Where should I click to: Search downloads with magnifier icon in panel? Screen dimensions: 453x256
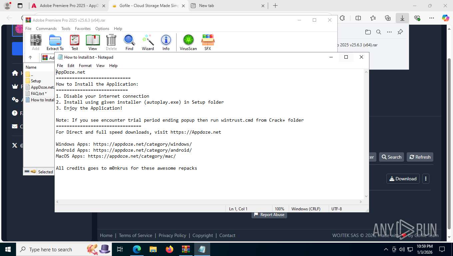pos(378,32)
